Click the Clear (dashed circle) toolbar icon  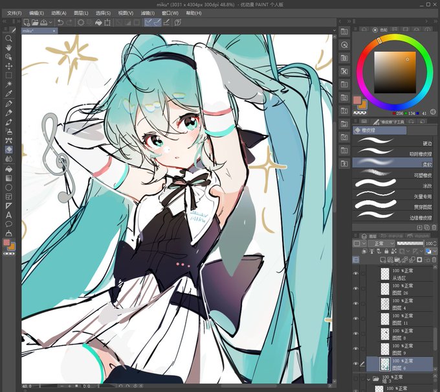(81, 23)
